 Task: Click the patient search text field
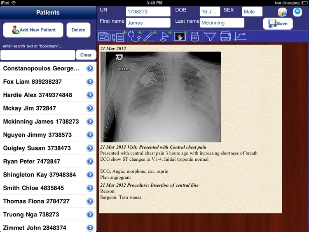click(x=38, y=55)
